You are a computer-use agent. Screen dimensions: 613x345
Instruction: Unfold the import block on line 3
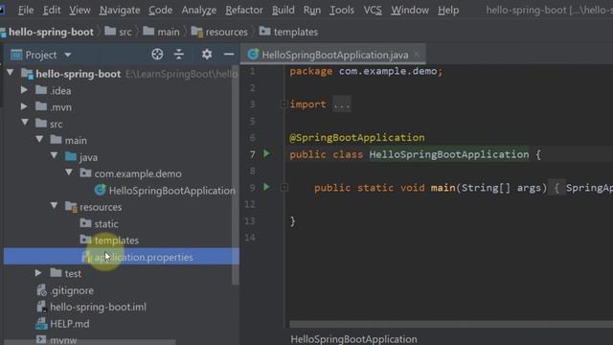coord(284,104)
